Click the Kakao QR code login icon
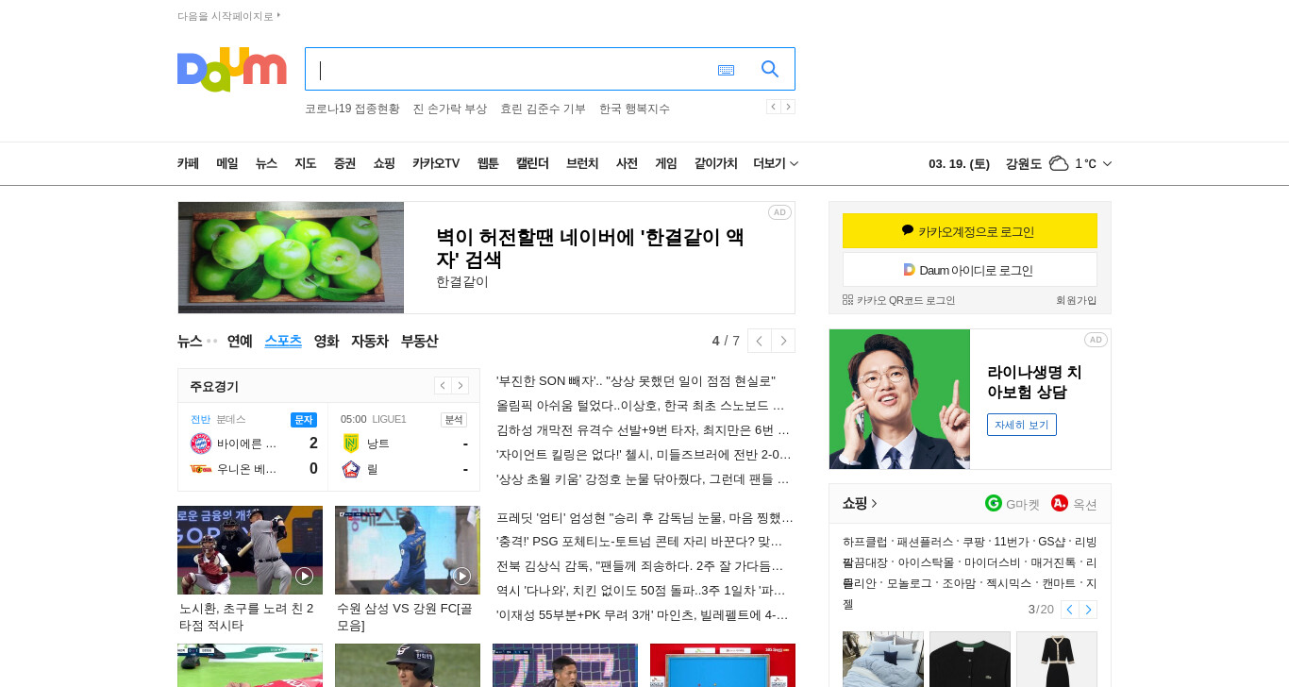The width and height of the screenshot is (1289, 687). (847, 299)
